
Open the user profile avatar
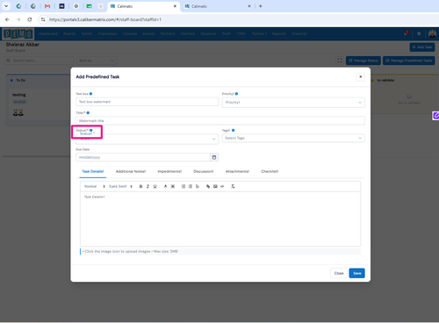432,33
